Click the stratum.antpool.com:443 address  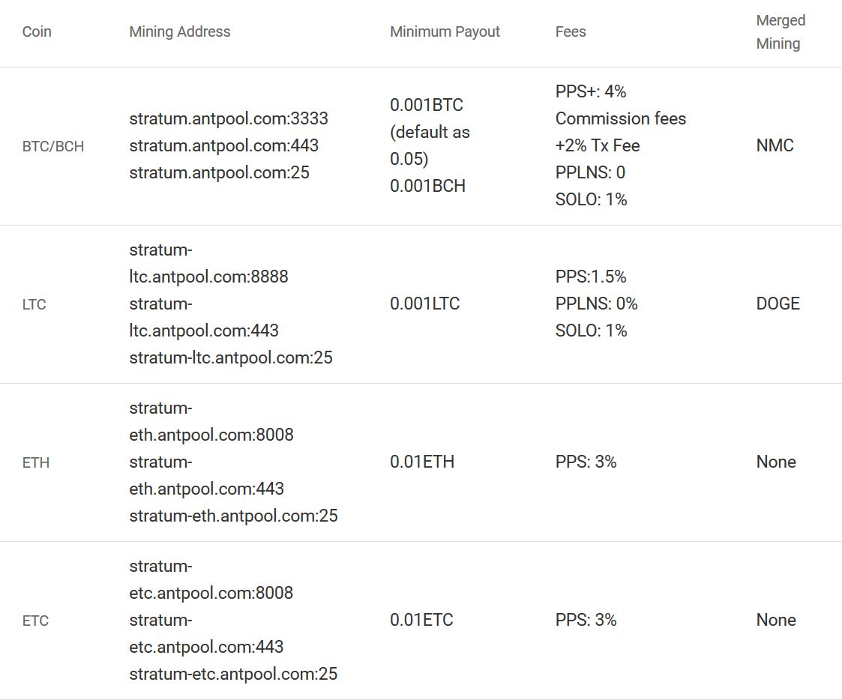coord(223,145)
